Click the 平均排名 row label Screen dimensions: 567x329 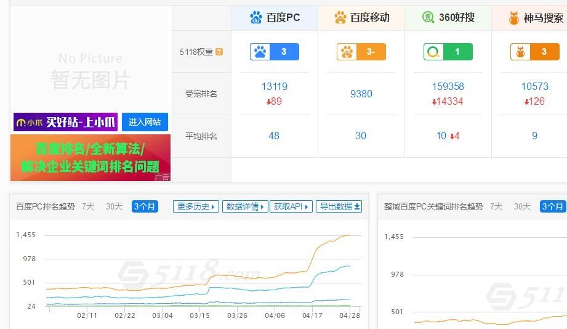pyautogui.click(x=201, y=136)
